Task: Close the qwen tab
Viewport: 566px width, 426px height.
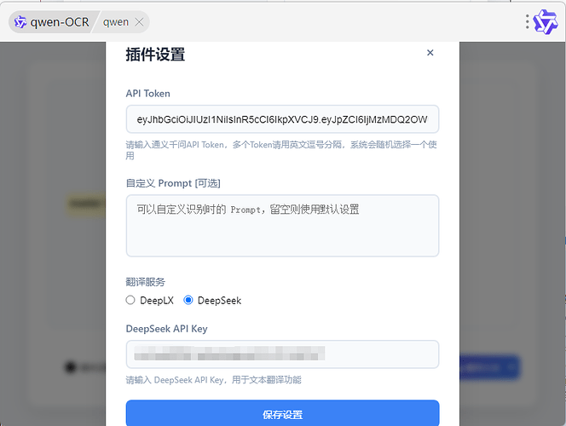Action: 139,22
